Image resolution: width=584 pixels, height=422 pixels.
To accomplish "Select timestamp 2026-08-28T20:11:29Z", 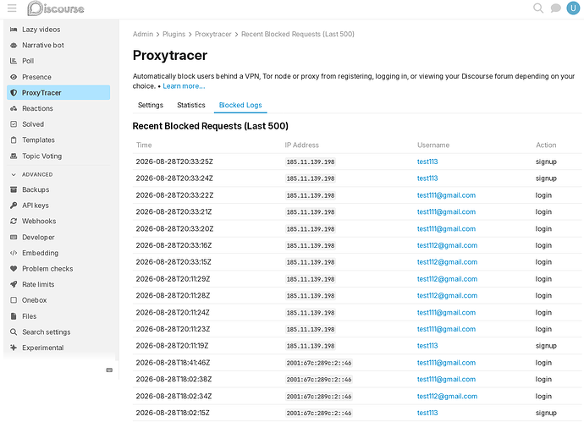I will 173,279.
